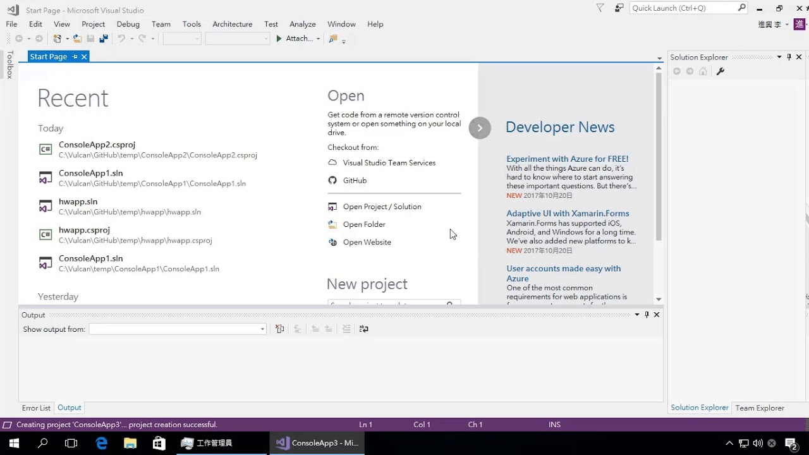
Task: Click the Undo toolbar icon
Action: click(x=121, y=39)
